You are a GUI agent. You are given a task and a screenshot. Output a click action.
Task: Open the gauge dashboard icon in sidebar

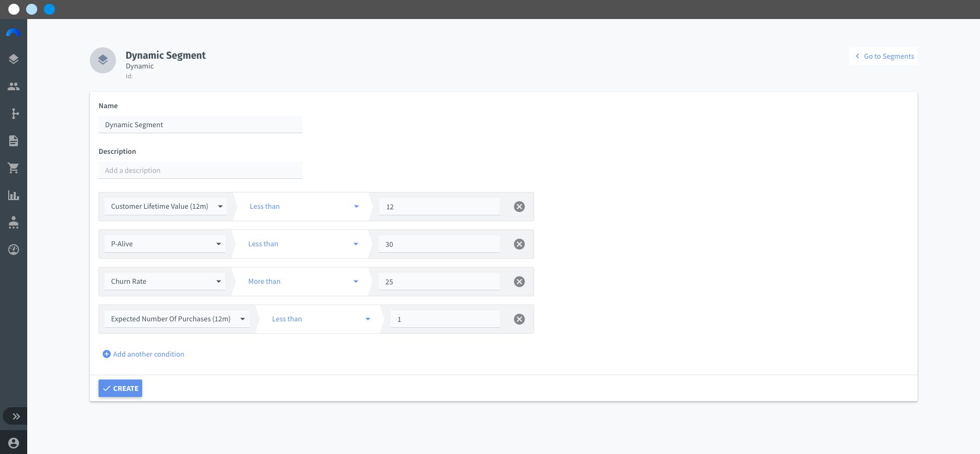click(14, 250)
